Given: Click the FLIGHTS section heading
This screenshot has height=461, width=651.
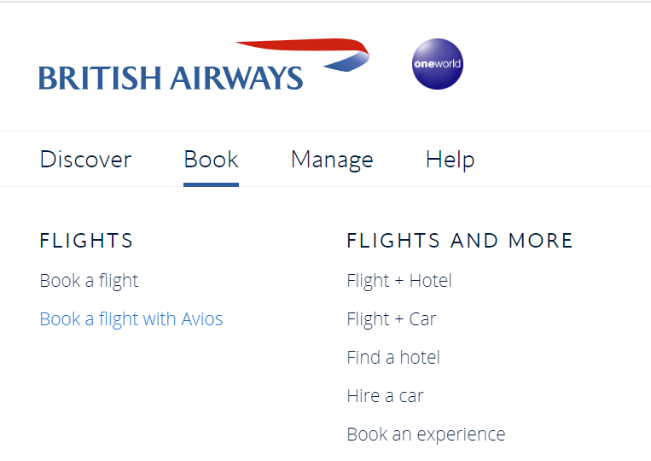Looking at the screenshot, I should [x=86, y=242].
